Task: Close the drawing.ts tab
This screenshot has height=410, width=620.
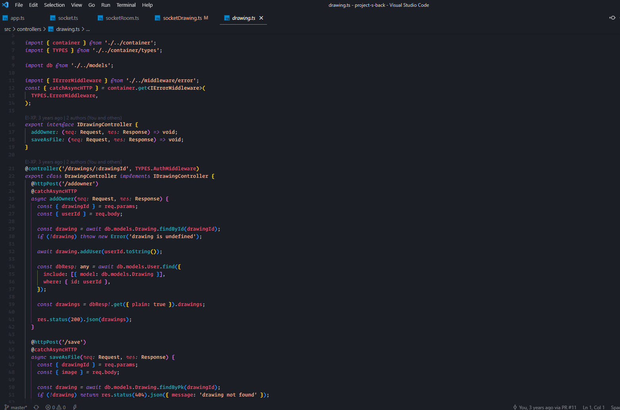Action: click(x=261, y=18)
